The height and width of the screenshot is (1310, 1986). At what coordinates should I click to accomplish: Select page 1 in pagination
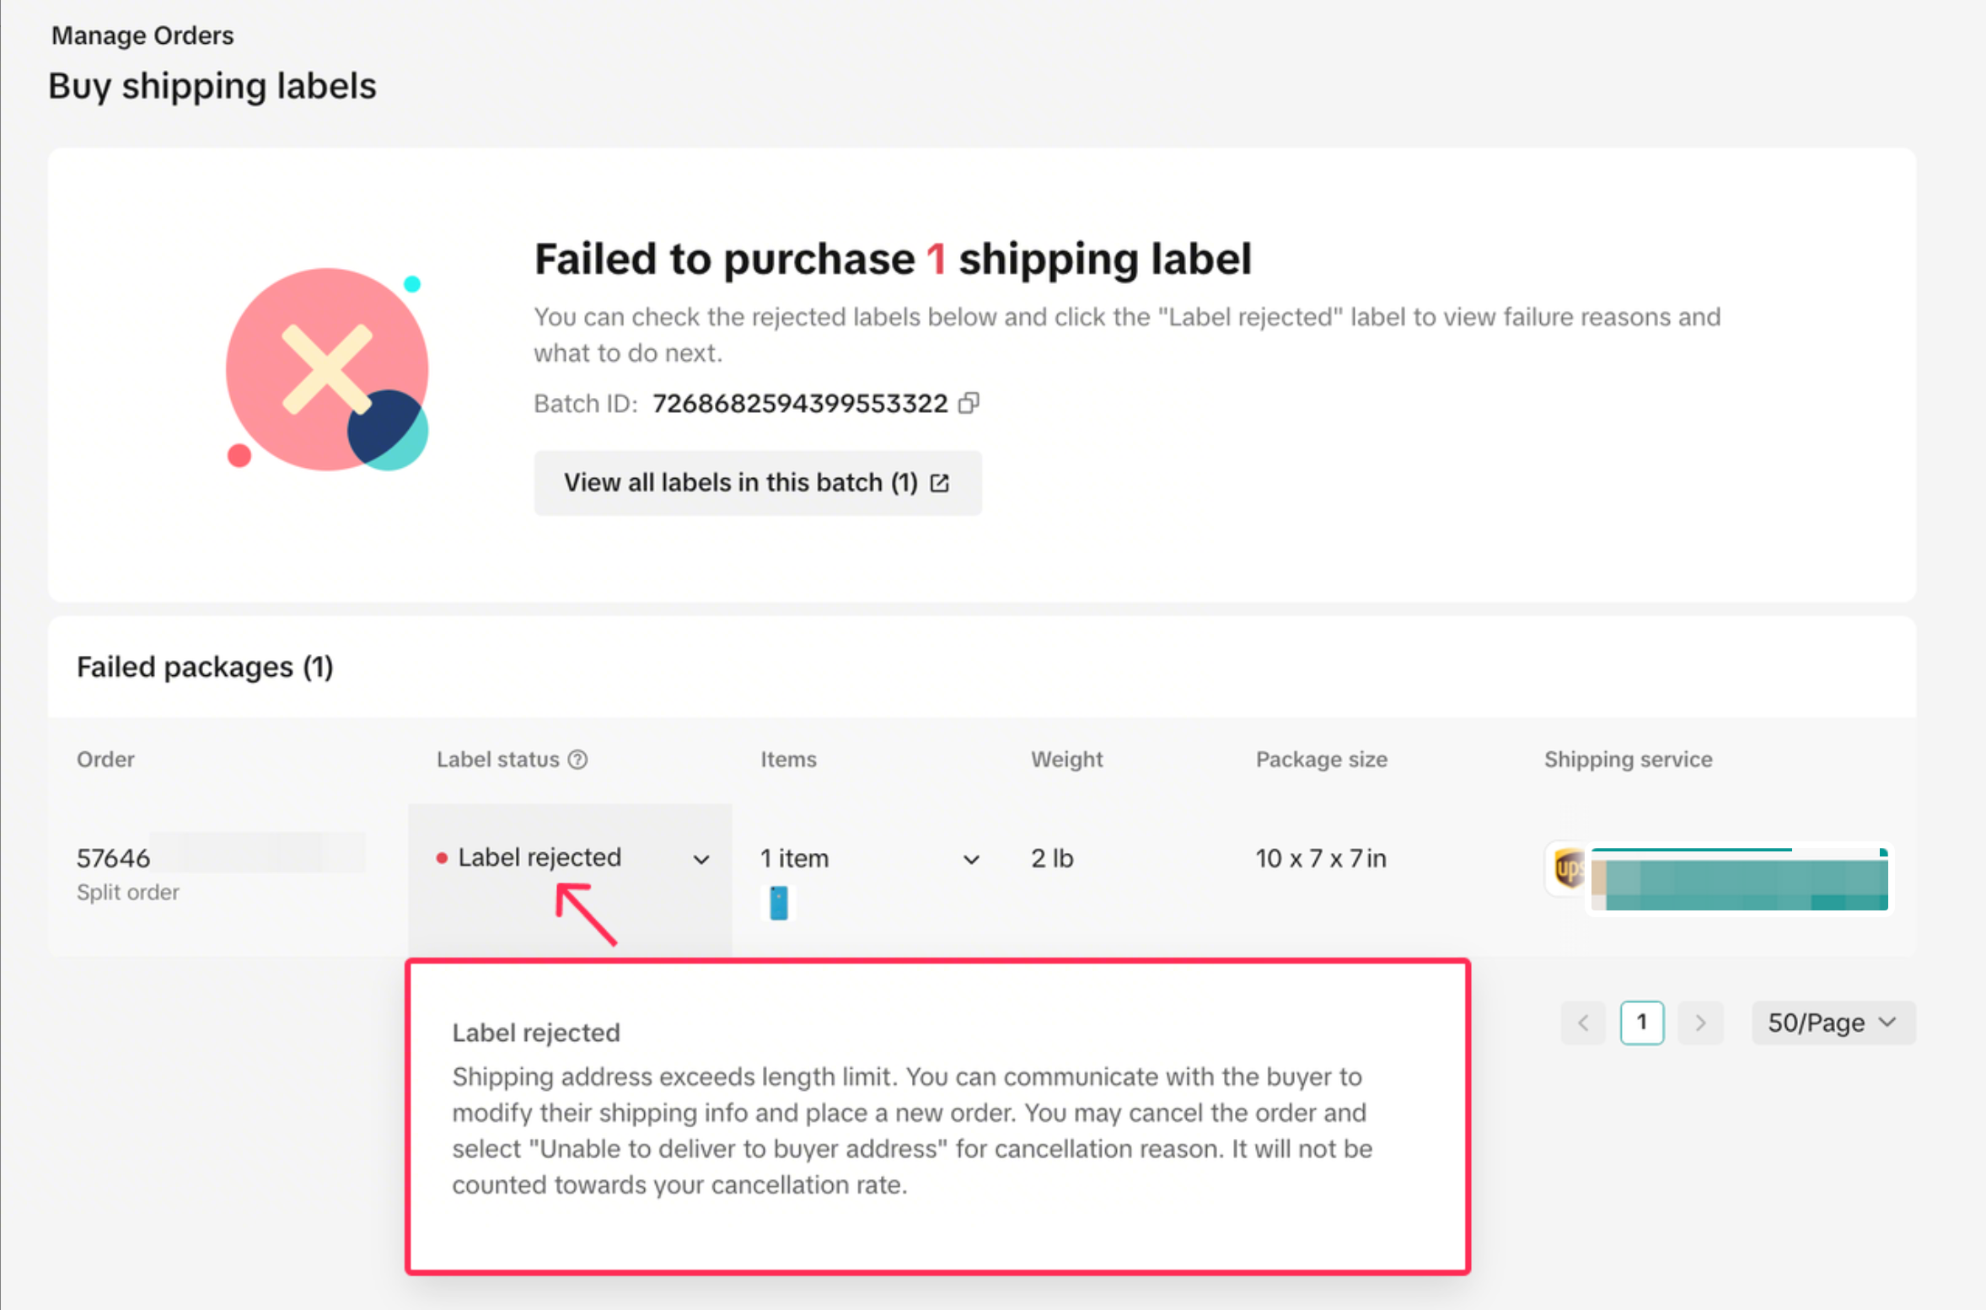coord(1641,1023)
